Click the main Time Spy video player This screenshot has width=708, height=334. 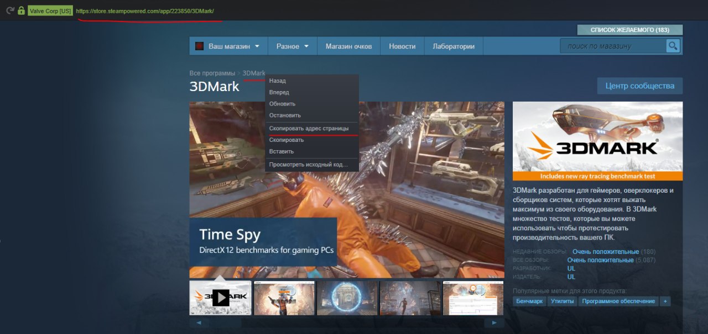click(347, 189)
